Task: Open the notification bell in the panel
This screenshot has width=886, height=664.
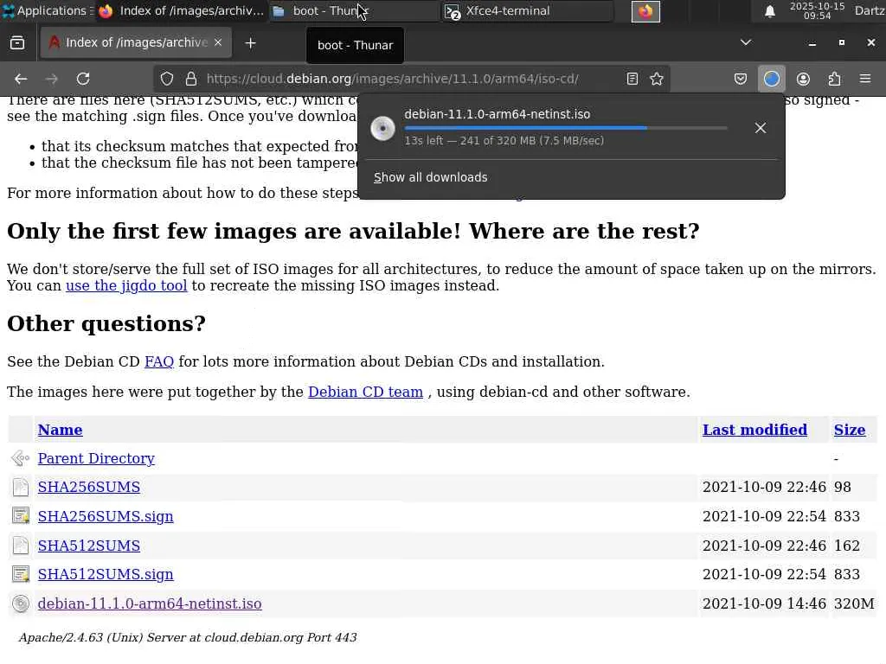Action: (x=769, y=11)
